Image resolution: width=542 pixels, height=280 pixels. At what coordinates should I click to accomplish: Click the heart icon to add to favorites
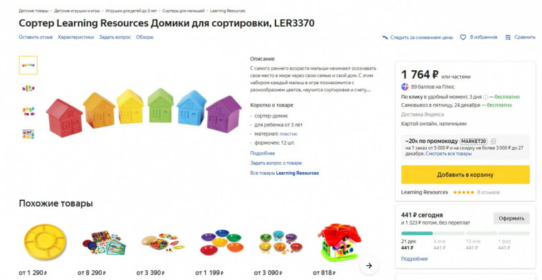pyautogui.click(x=463, y=37)
